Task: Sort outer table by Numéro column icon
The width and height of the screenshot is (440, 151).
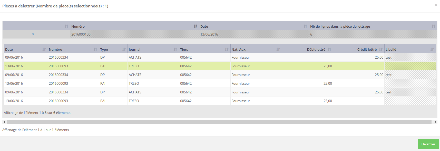Action: coord(195,26)
